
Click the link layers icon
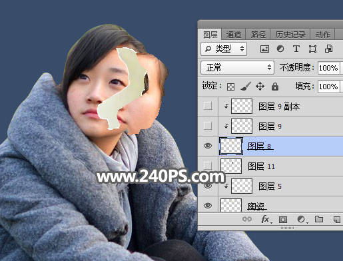coord(247,219)
